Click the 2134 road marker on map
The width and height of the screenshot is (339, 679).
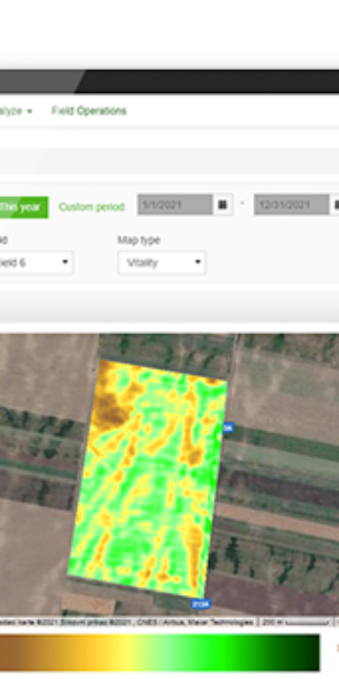click(200, 604)
